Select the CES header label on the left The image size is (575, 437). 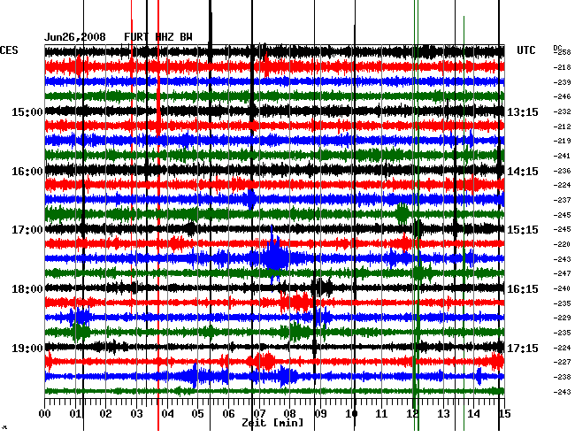click(x=9, y=50)
